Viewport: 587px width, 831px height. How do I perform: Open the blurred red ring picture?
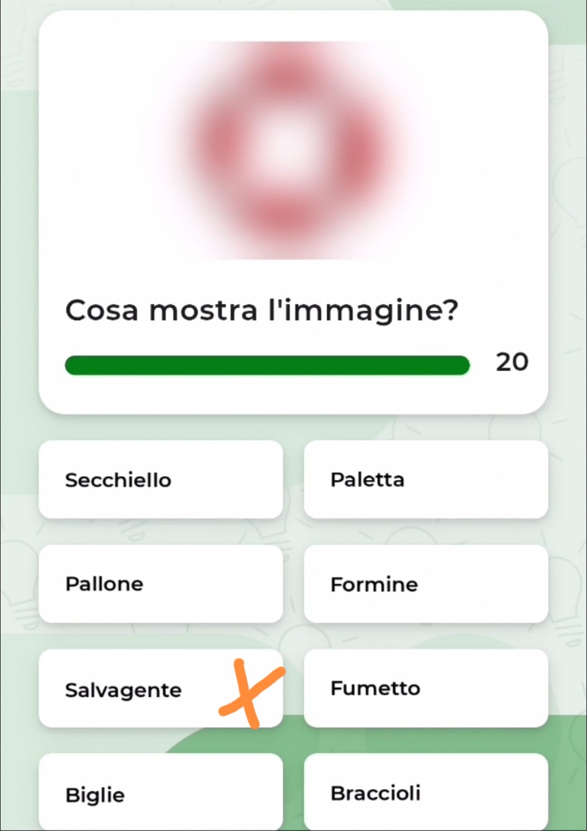pos(293,149)
